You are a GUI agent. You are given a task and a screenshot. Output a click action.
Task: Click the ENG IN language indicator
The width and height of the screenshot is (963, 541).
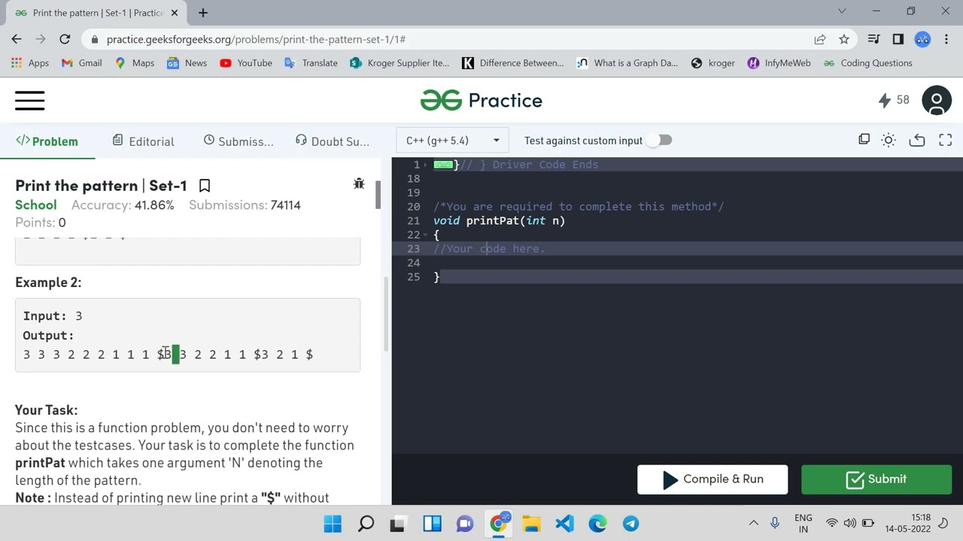pos(803,523)
